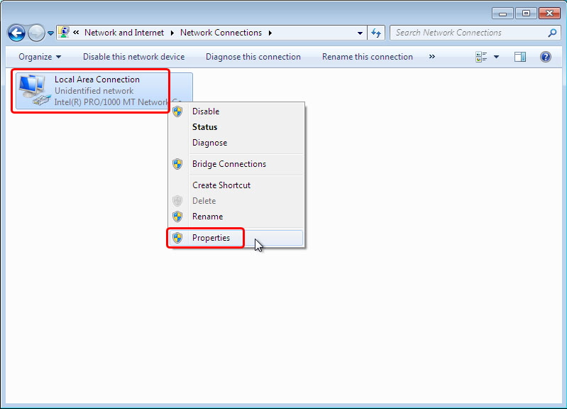Viewport: 567px width, 409px height.
Task: Click the Local Area Connection name
Action: [97, 80]
